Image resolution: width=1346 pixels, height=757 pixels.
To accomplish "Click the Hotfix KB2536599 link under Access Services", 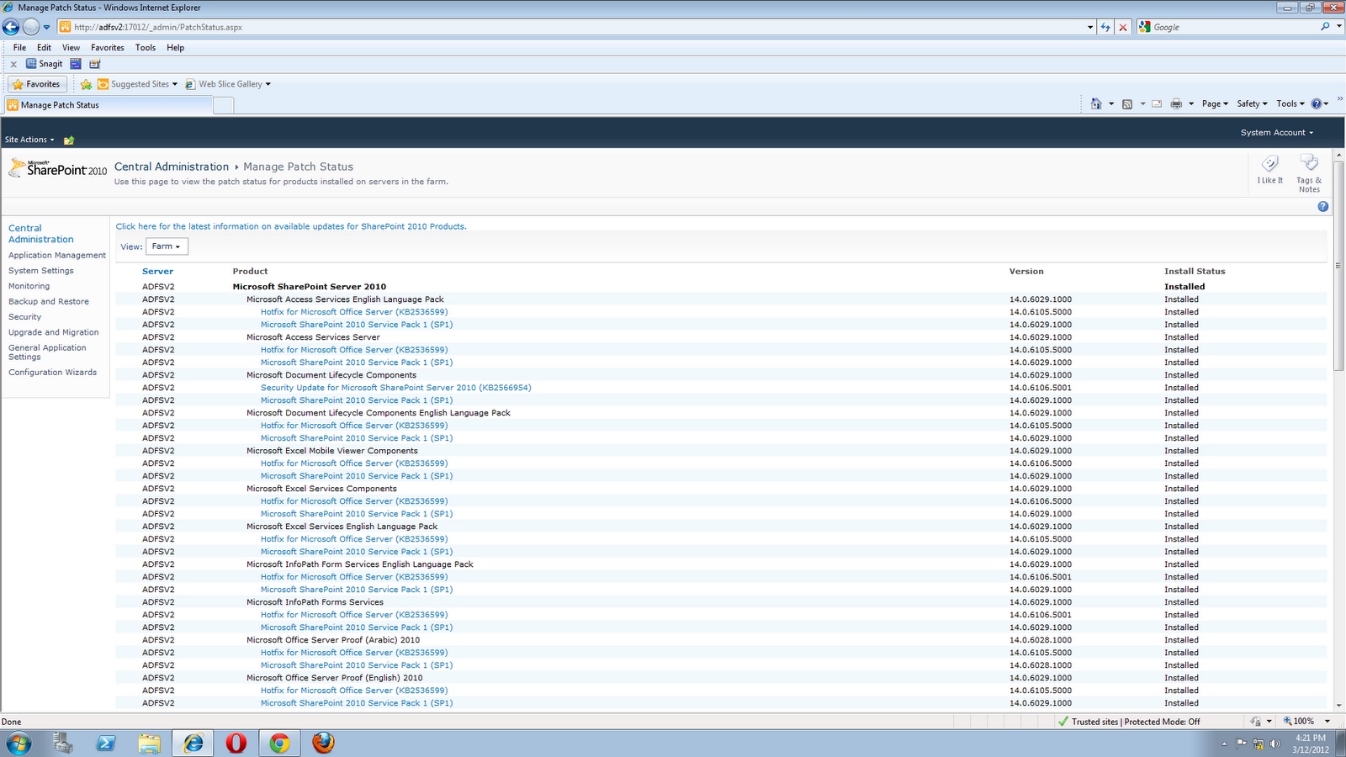I will click(353, 311).
